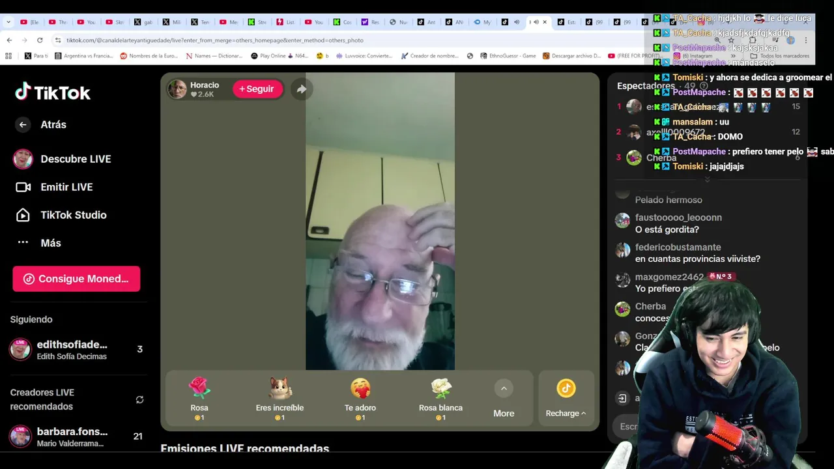
Task: Open the 'Descargar archivo D...' bookmark
Action: [571, 56]
